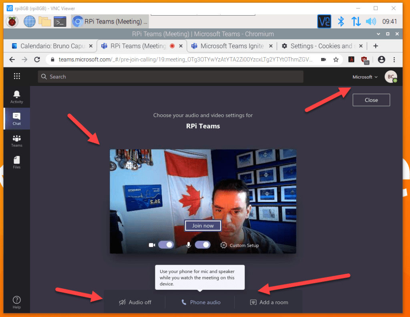Reload the page in Chromium
The height and width of the screenshot is (317, 410).
tap(37, 60)
